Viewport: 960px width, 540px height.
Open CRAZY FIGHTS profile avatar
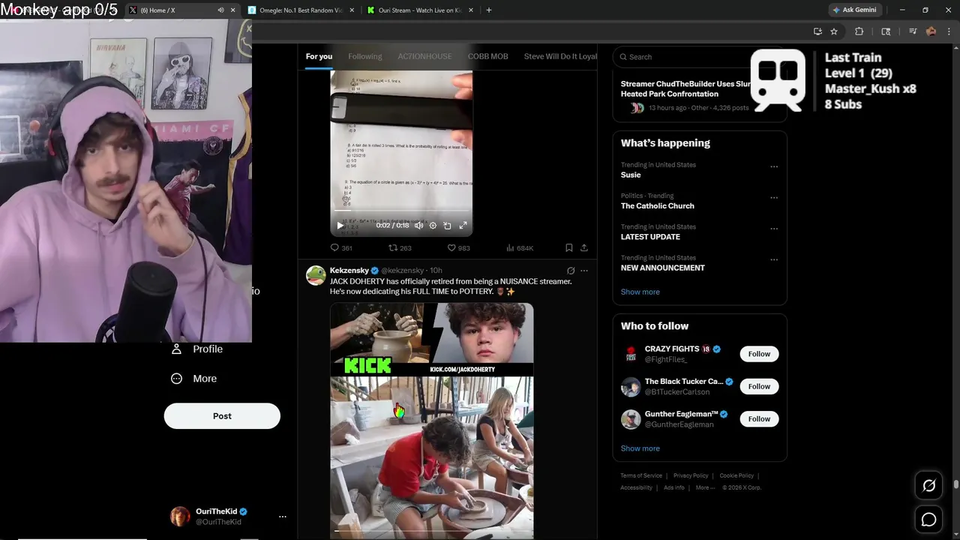coord(631,354)
